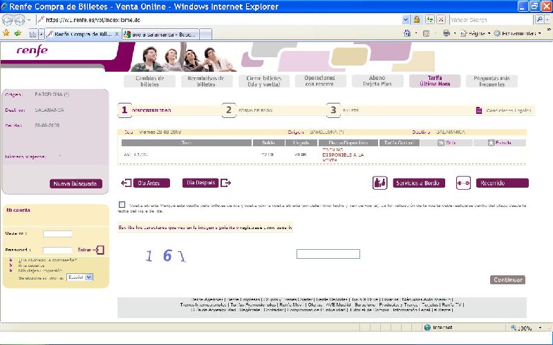Click Nueva Búsqueda button
Screen dimensions: 553x345
76,184
